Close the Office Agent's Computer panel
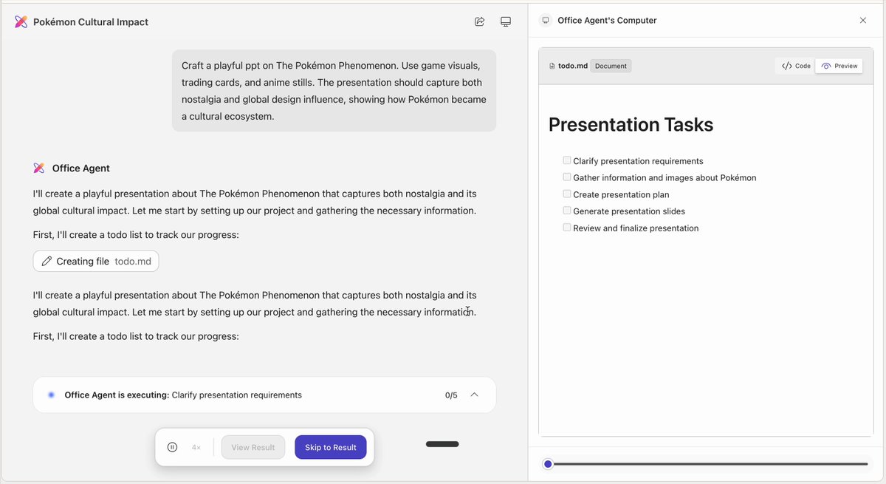The width and height of the screenshot is (886, 484). (863, 21)
